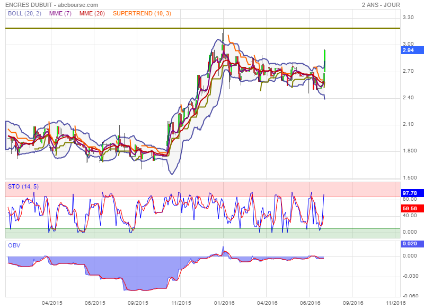Click the blue 97.78 stochastic value tag
The image size is (424, 308).
tap(412, 193)
